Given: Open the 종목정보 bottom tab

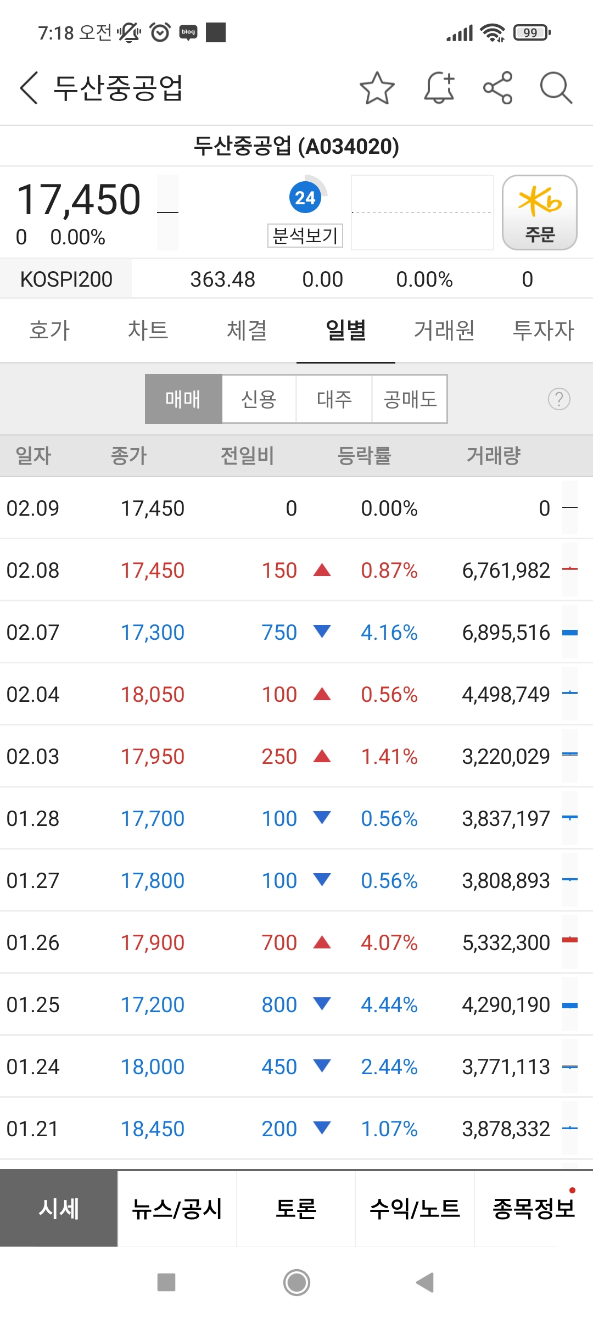Looking at the screenshot, I should pos(534,1209).
